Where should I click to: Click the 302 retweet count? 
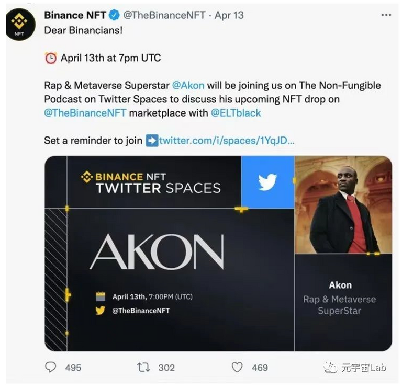pyautogui.click(x=166, y=368)
